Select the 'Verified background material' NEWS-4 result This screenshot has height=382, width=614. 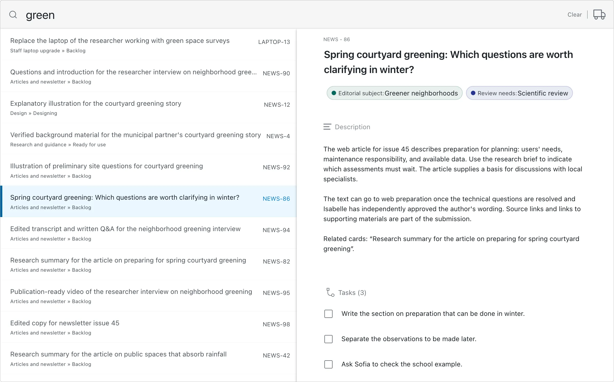pyautogui.click(x=149, y=139)
